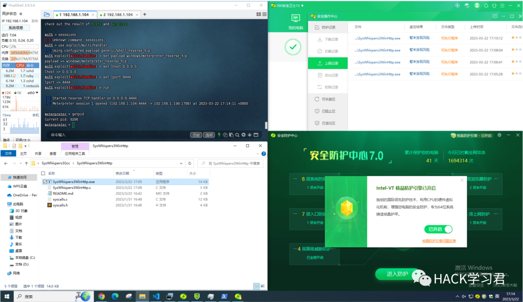Open settings gear in Security Protection Center
The image size is (523, 302).
coord(499,135)
